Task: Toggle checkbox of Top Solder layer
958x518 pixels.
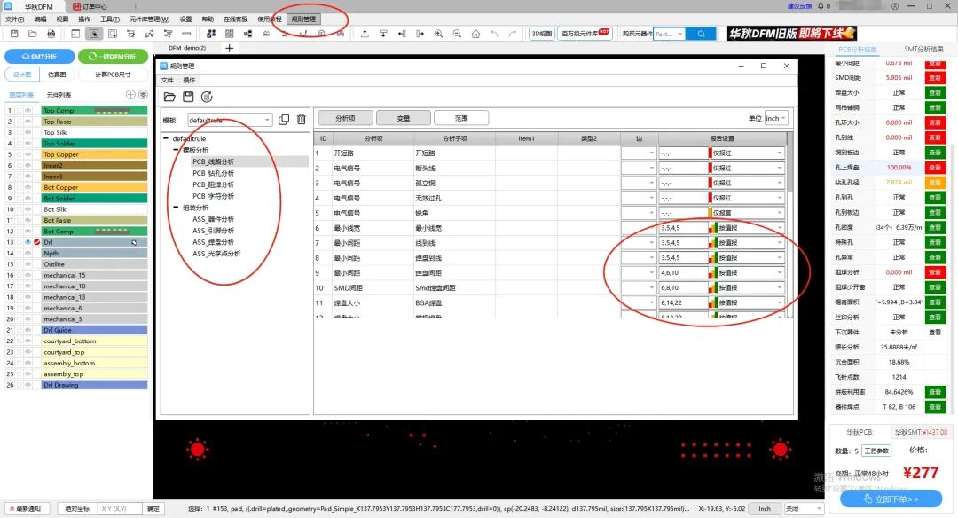Action: pos(19,144)
